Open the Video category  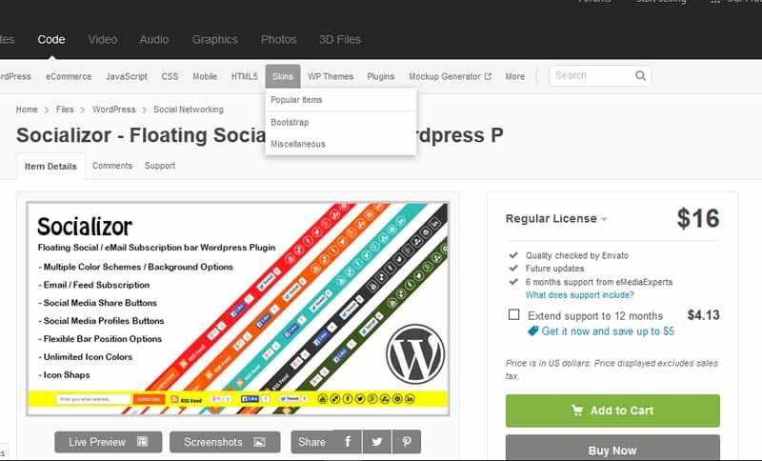[x=103, y=39]
